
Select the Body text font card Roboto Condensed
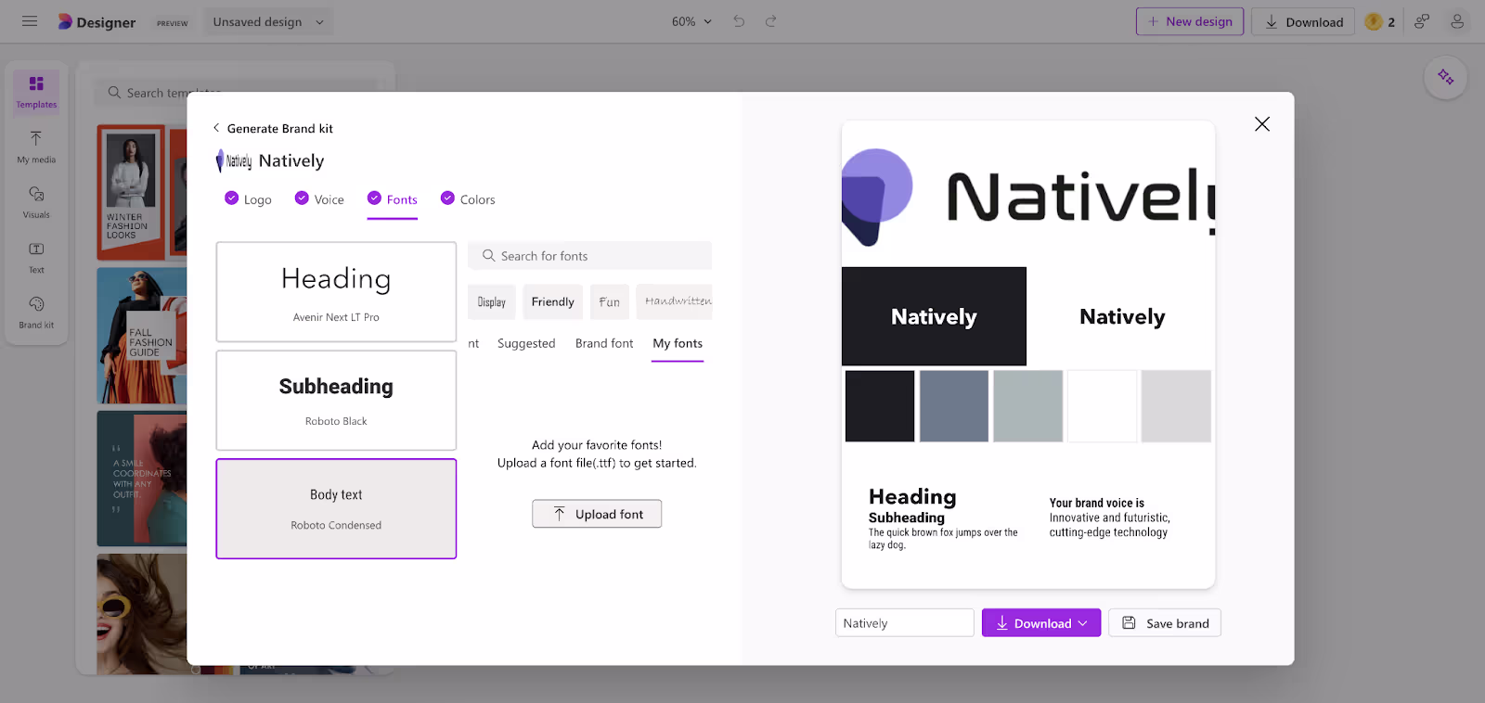[x=336, y=508]
